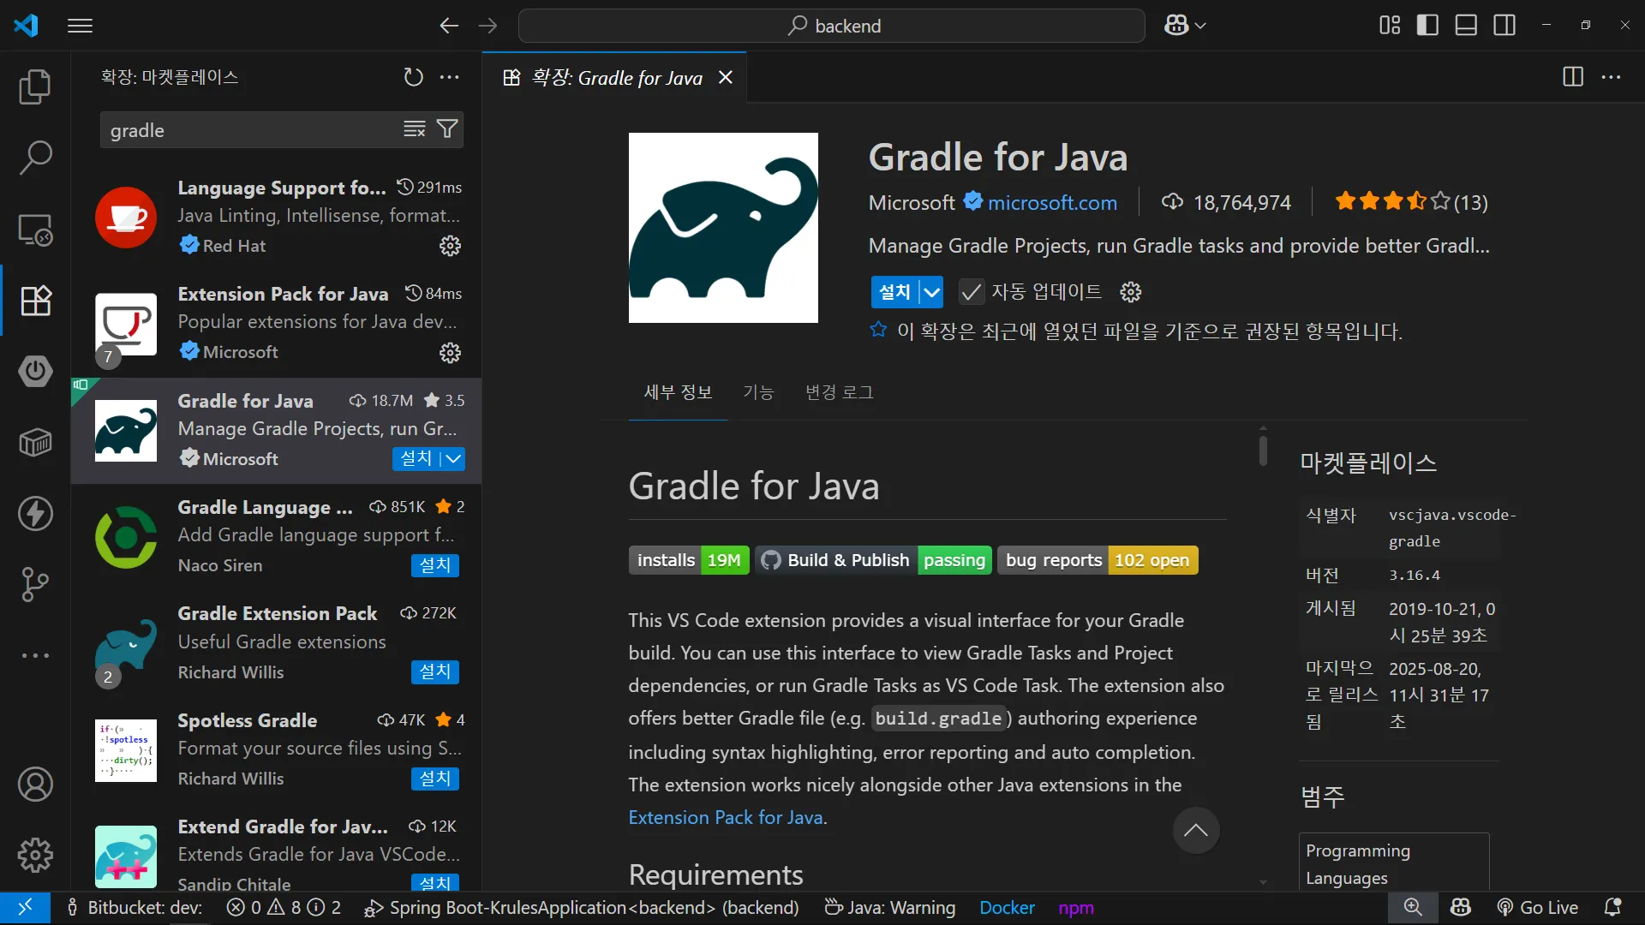Install Gradle Language Support extension
This screenshot has width=1645, height=925.
click(x=434, y=565)
